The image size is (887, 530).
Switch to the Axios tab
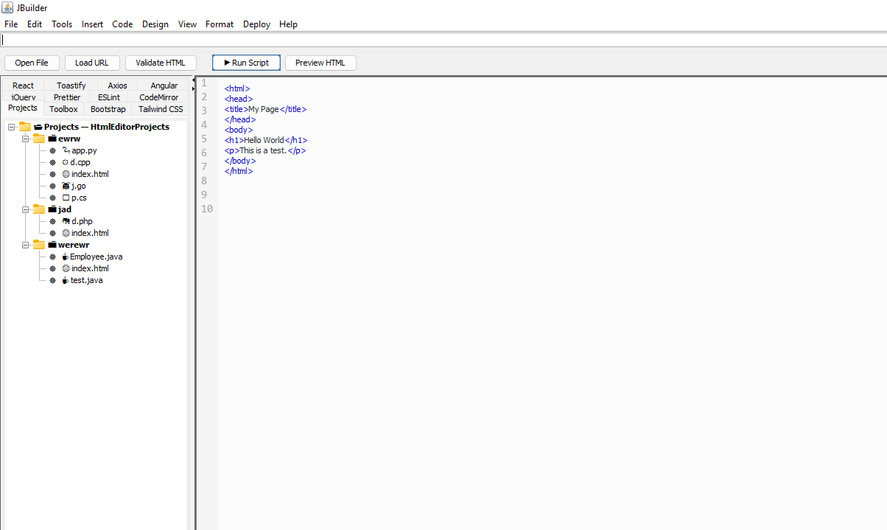coord(117,86)
